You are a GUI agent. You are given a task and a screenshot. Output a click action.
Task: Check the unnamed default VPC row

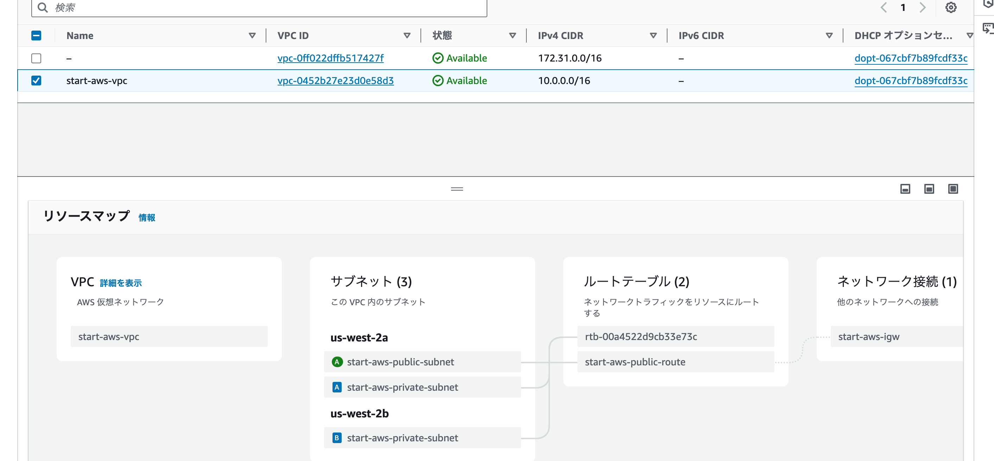[37, 58]
